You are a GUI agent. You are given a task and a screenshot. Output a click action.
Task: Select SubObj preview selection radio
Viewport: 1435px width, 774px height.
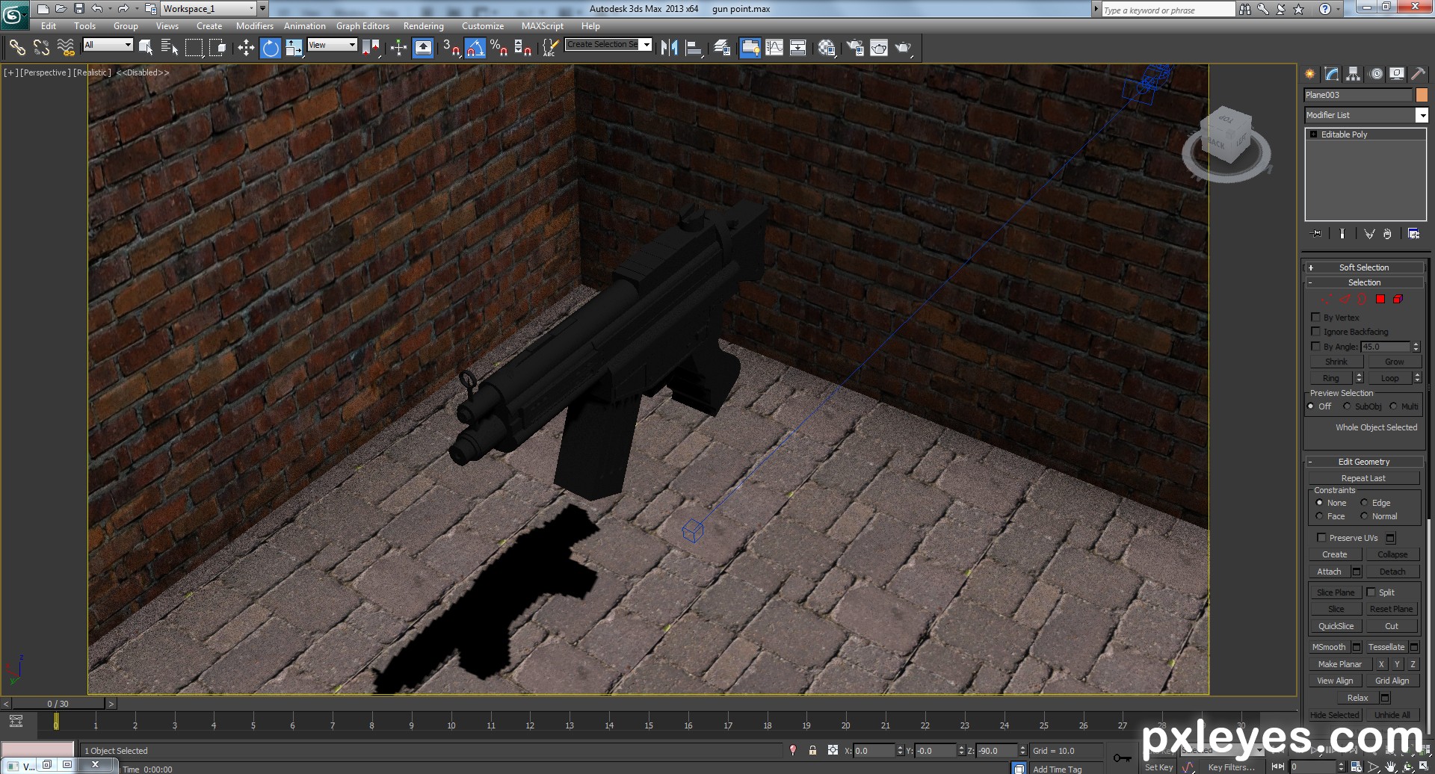click(1347, 406)
